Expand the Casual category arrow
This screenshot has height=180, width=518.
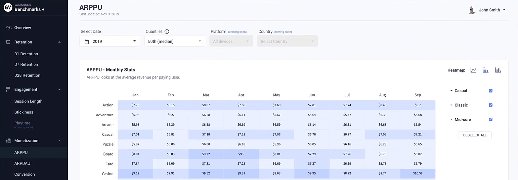pos(451,91)
